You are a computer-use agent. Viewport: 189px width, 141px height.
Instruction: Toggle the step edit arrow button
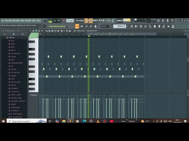pyautogui.click(x=82, y=26)
